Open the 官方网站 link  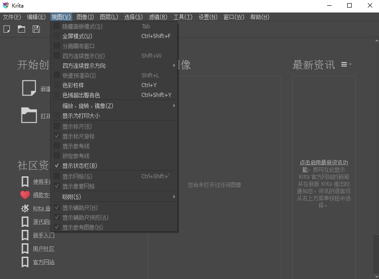(x=44, y=262)
